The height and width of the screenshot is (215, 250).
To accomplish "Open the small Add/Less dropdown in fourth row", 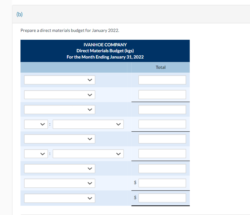I will pos(36,124).
